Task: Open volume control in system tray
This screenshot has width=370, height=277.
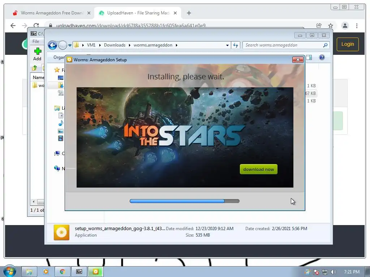Action: (x=333, y=272)
